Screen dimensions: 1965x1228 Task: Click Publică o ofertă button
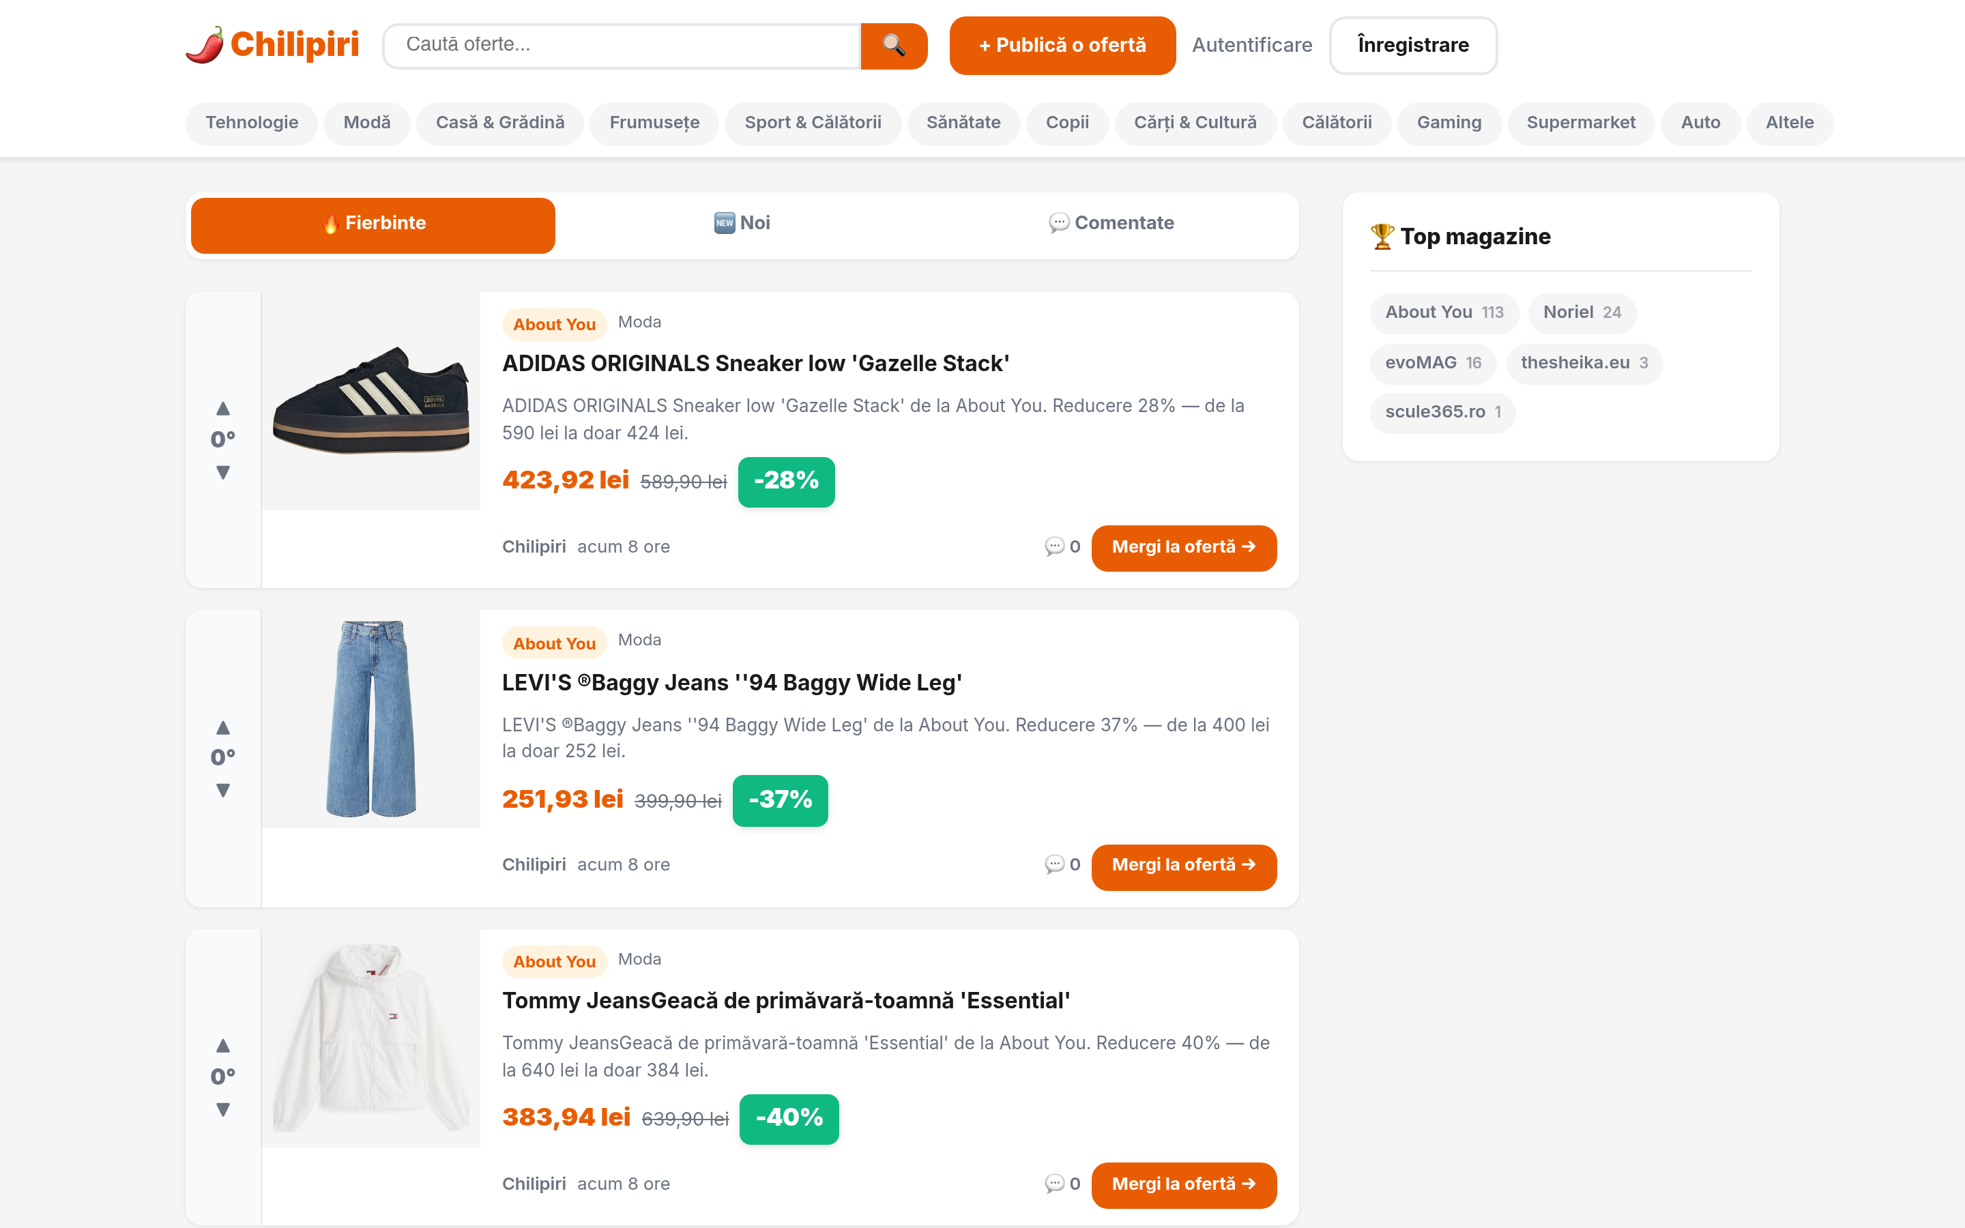point(1062,46)
